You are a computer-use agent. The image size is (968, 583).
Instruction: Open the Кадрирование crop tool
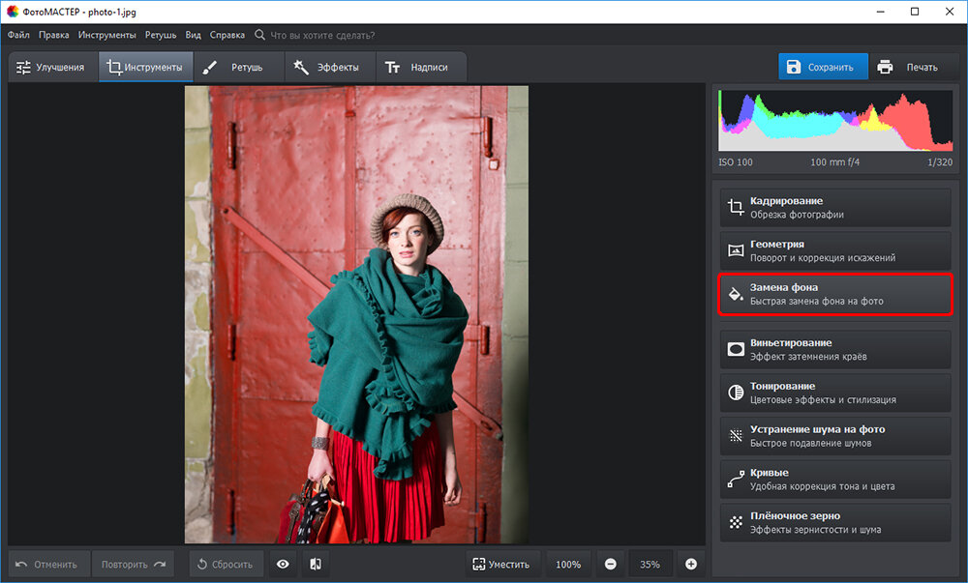point(835,208)
